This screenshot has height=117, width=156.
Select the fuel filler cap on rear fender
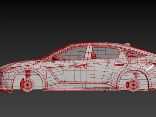pos(142,62)
